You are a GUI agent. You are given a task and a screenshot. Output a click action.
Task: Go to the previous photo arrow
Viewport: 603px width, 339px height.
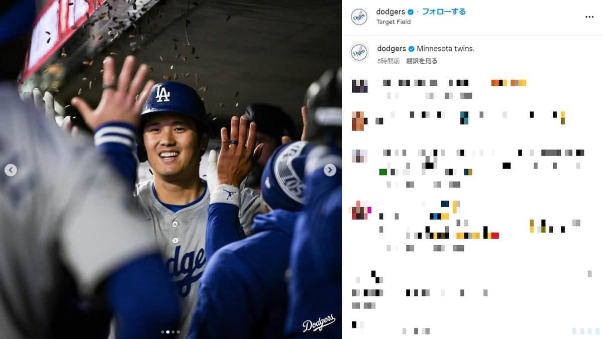[x=11, y=170]
